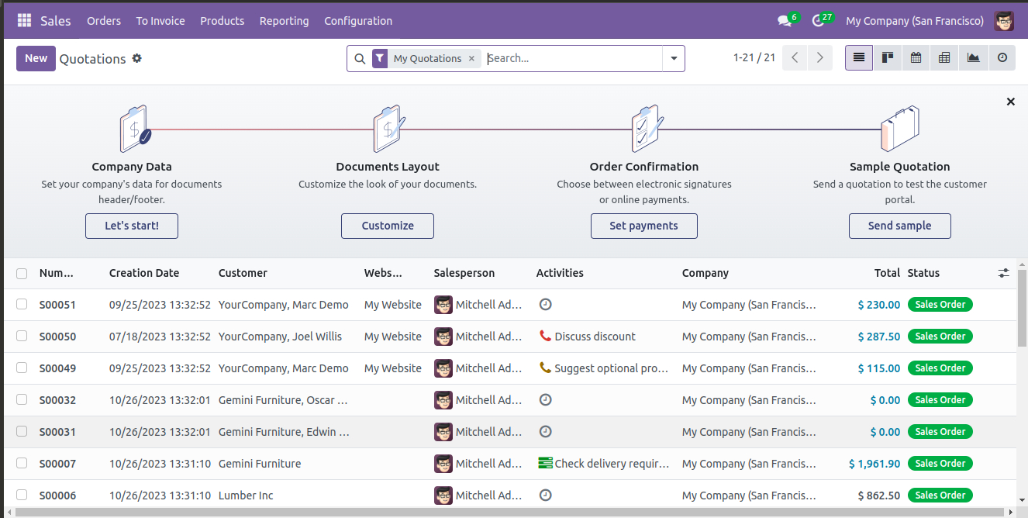
Task: Click into the Search input field
Action: click(572, 58)
